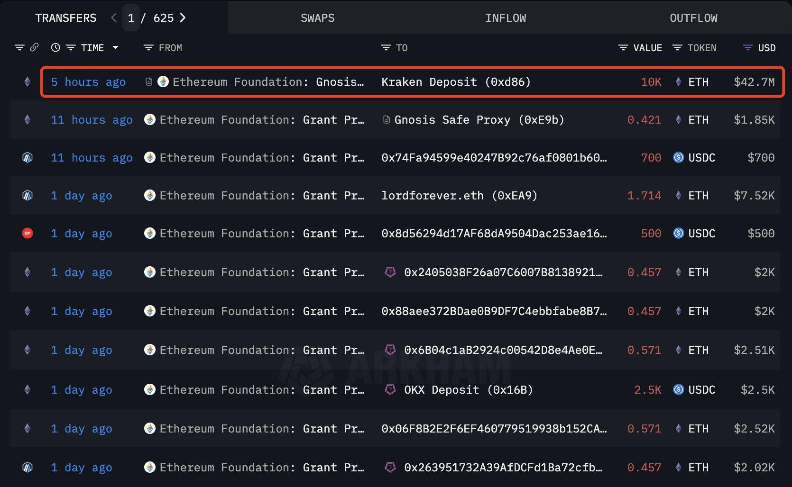Expand the TIME sort dropdown arrow
792x487 pixels.
115,47
